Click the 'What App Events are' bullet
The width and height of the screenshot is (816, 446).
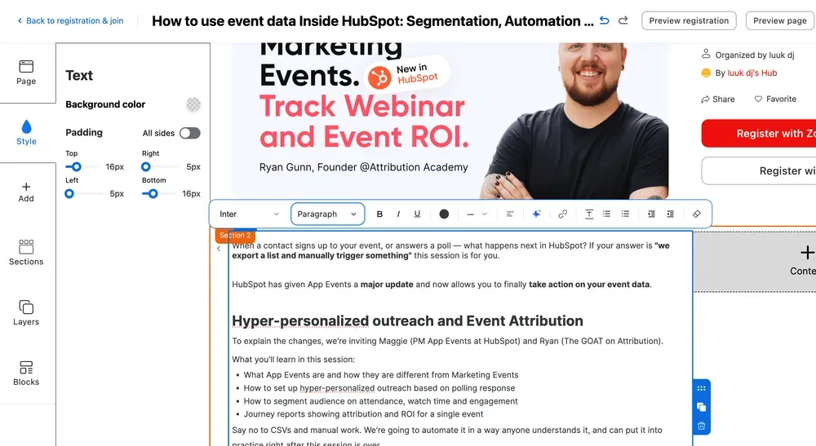coord(381,375)
